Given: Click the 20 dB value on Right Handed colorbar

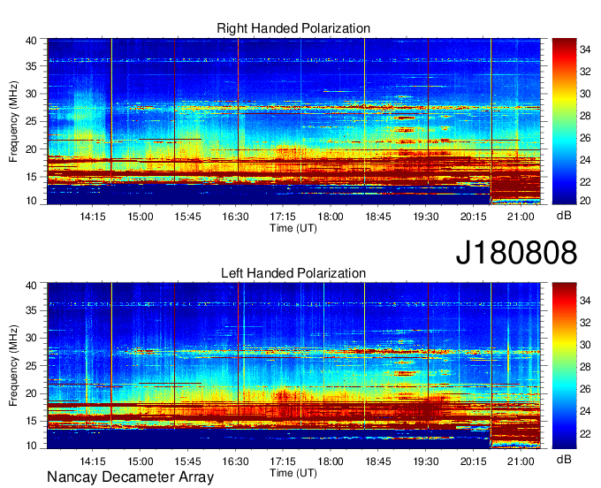Looking at the screenshot, I should tap(585, 201).
